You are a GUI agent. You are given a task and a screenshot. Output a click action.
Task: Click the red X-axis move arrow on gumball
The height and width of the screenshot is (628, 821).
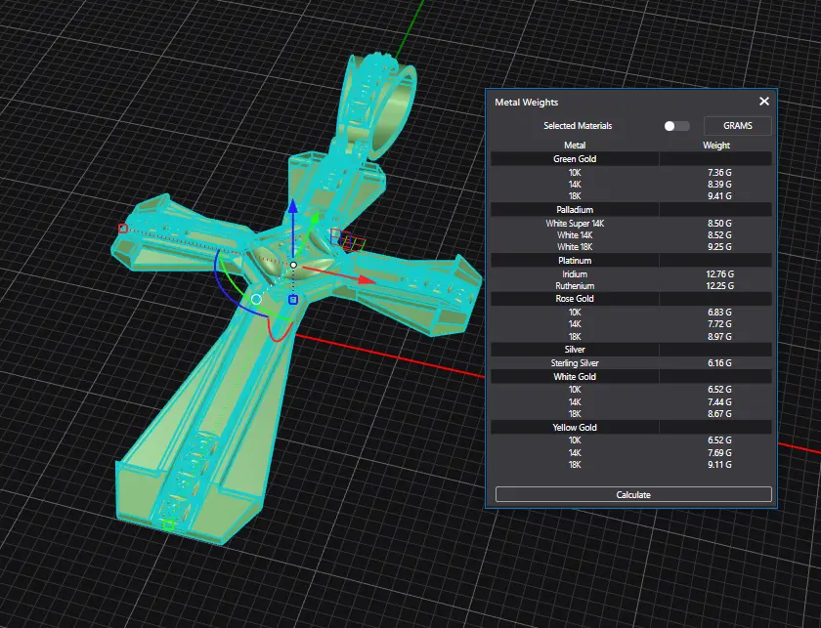pos(366,280)
